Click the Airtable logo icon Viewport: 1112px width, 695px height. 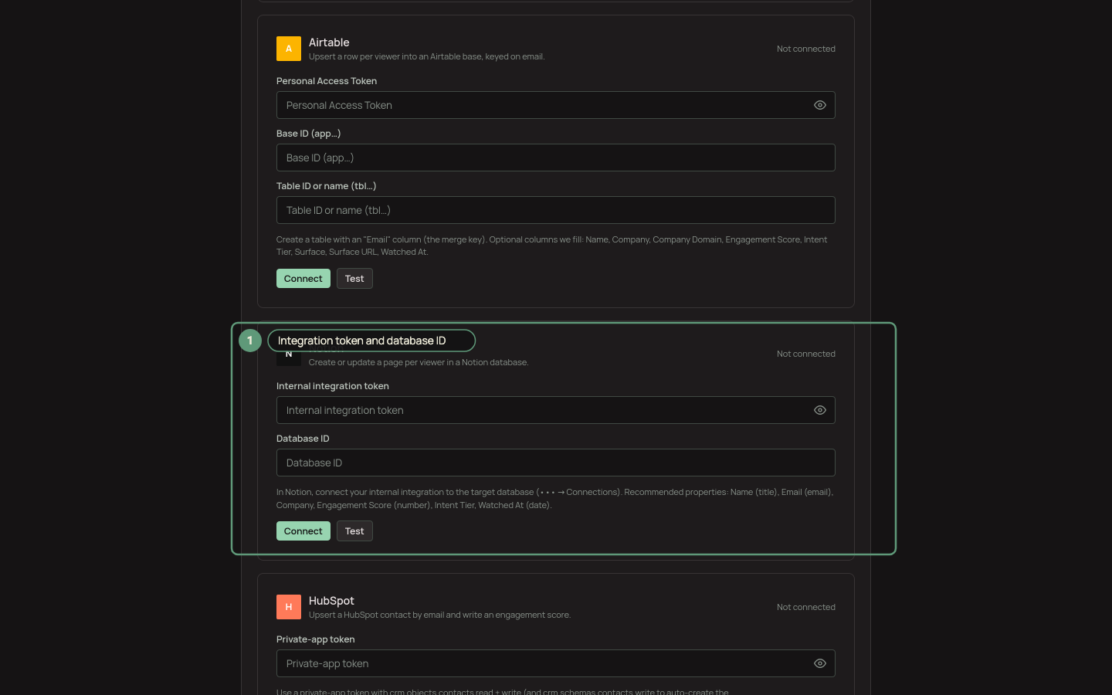(289, 49)
